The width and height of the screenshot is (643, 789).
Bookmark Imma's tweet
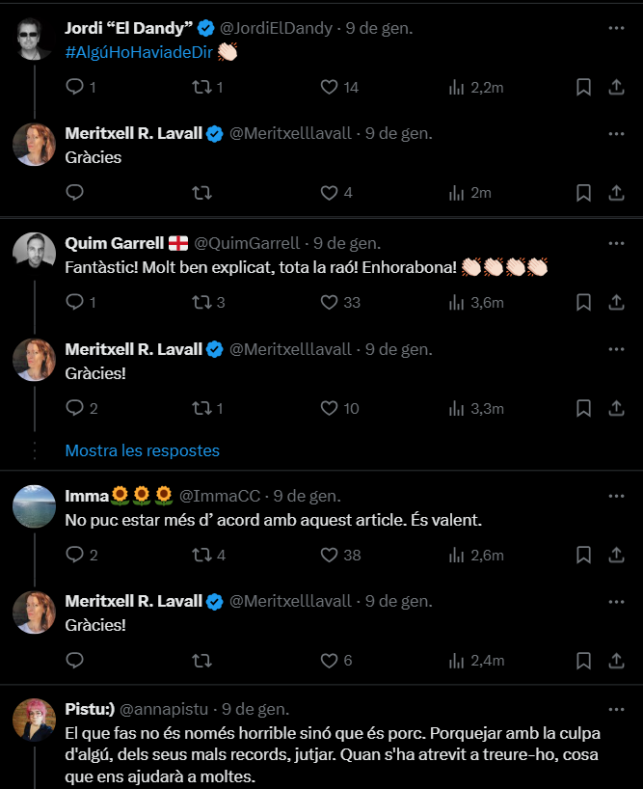coord(583,555)
